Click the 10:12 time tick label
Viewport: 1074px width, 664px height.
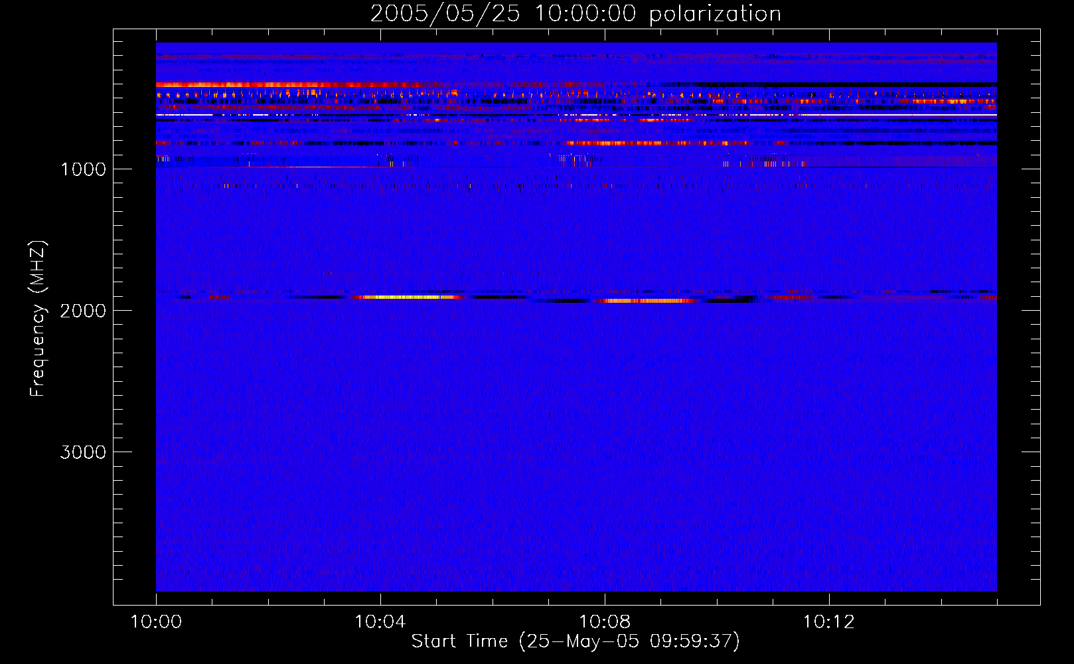[829, 622]
